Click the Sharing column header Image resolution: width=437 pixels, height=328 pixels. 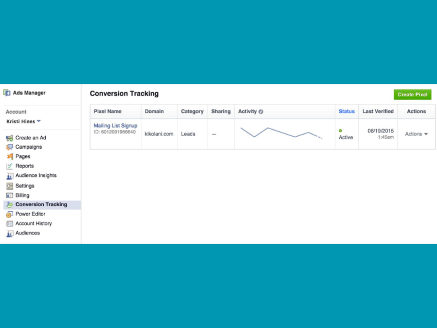tap(221, 112)
